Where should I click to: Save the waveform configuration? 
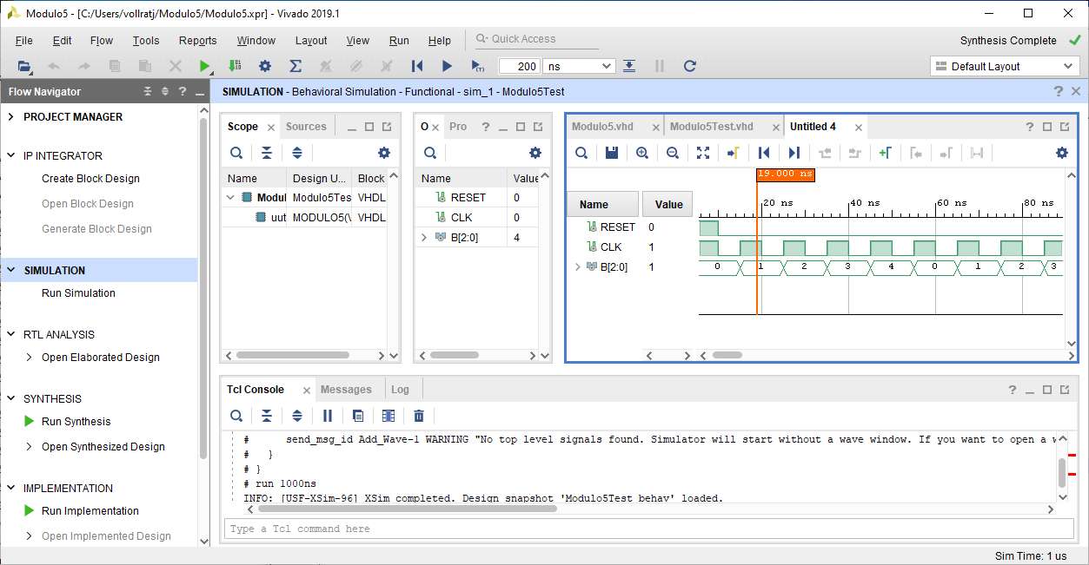[612, 153]
